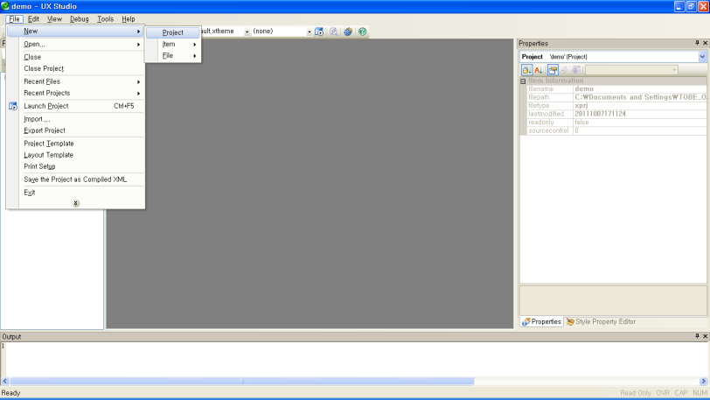The image size is (710, 400).
Task: Select lastmodified value 20111007171124
Action: (x=640, y=114)
